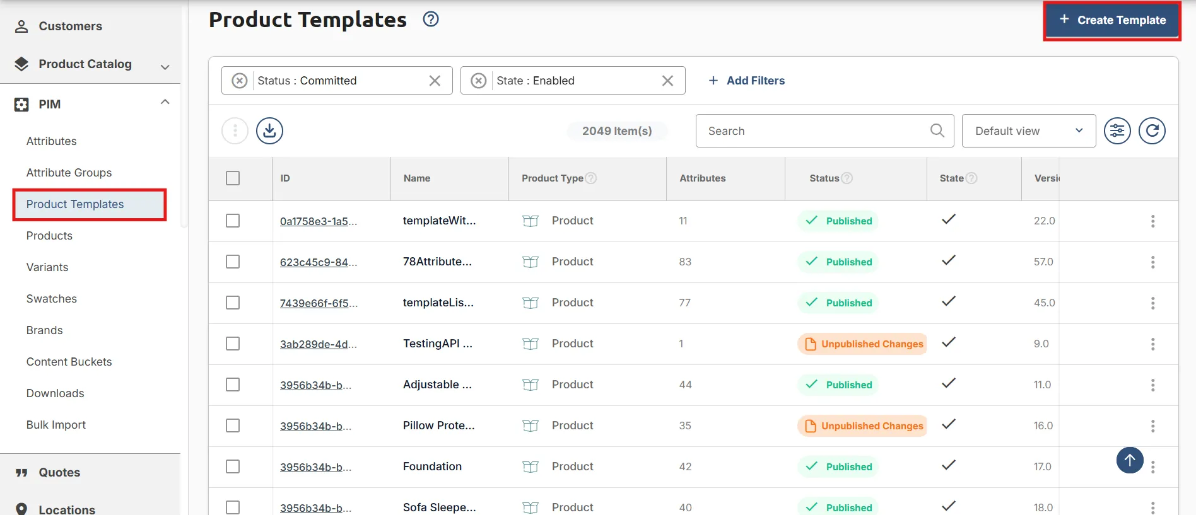Open the Swatches sidebar item

[52, 299]
